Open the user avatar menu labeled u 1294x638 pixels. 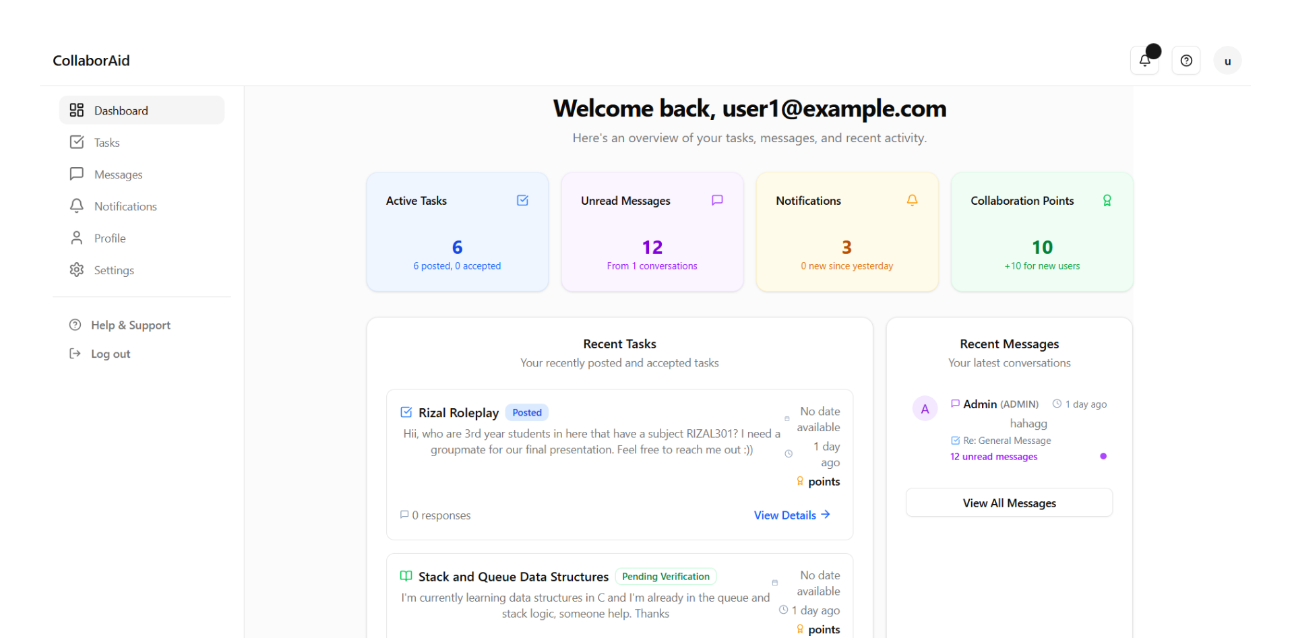pos(1227,60)
